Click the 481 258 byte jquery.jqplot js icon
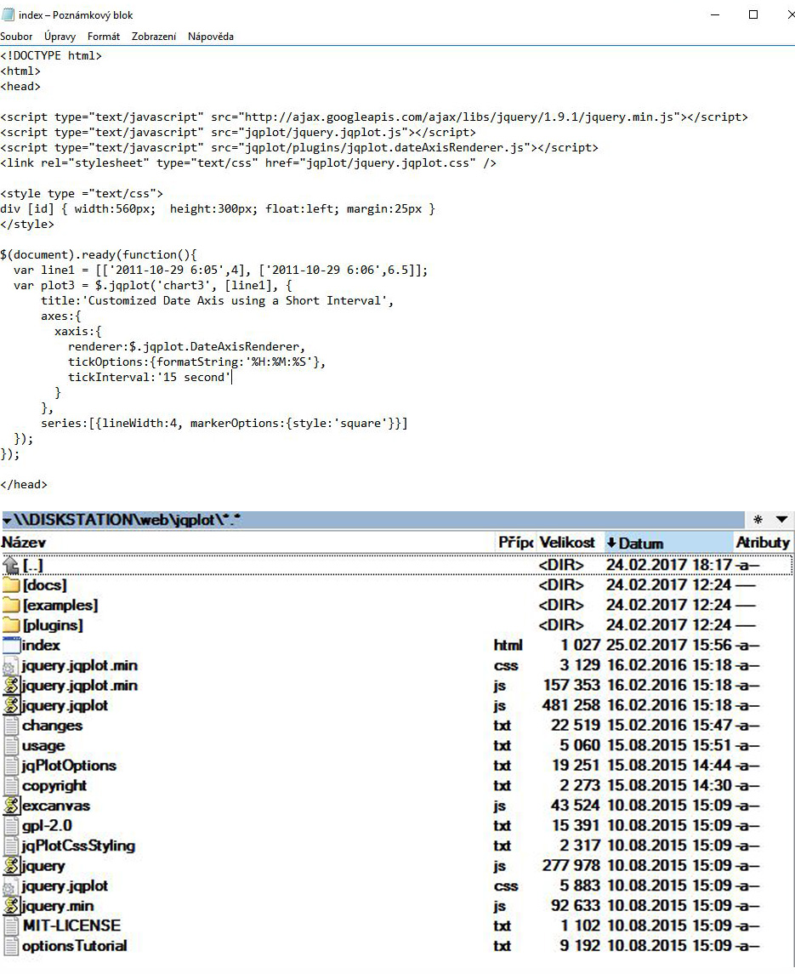 (x=10, y=706)
